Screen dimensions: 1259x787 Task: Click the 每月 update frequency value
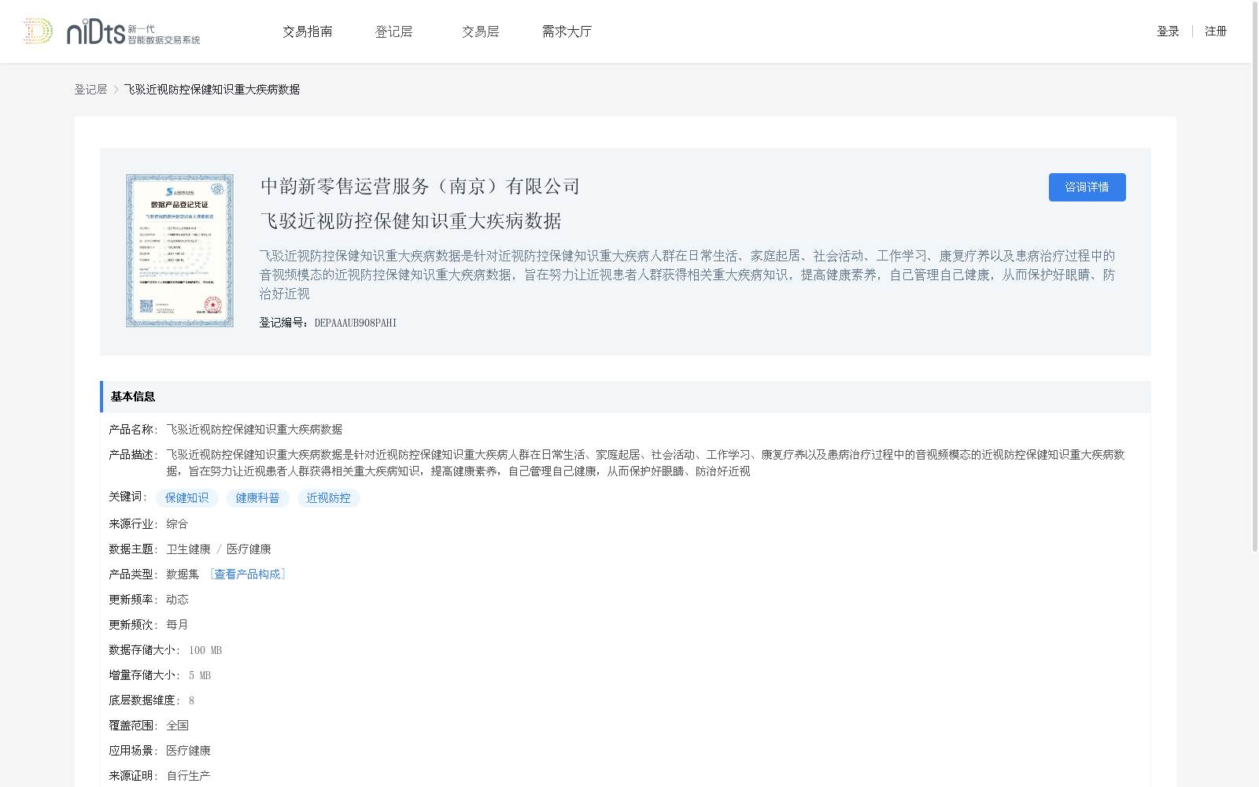click(x=177, y=625)
